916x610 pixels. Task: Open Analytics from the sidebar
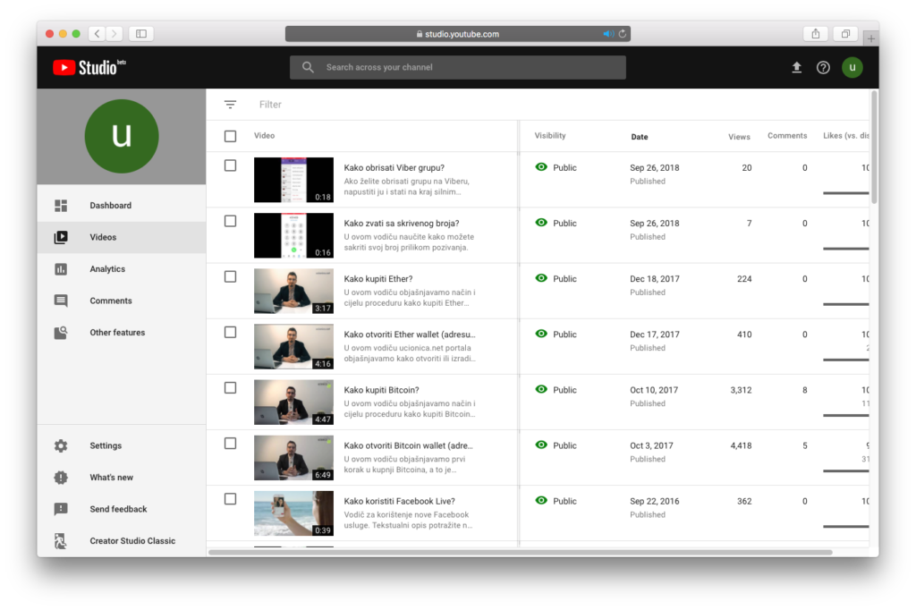pyautogui.click(x=107, y=269)
